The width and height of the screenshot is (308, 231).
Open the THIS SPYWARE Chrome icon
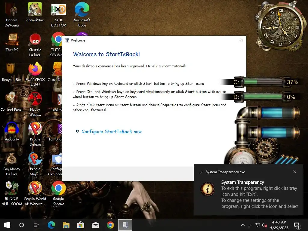click(56, 45)
